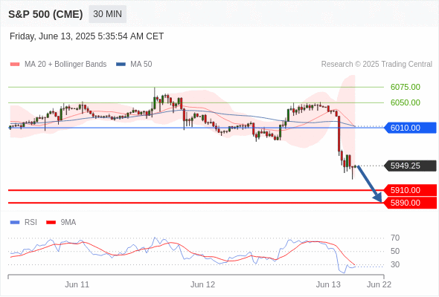Screen dimensions: 439x297
Task: Click the 6075.00 resistance level label
Action: tap(405, 87)
